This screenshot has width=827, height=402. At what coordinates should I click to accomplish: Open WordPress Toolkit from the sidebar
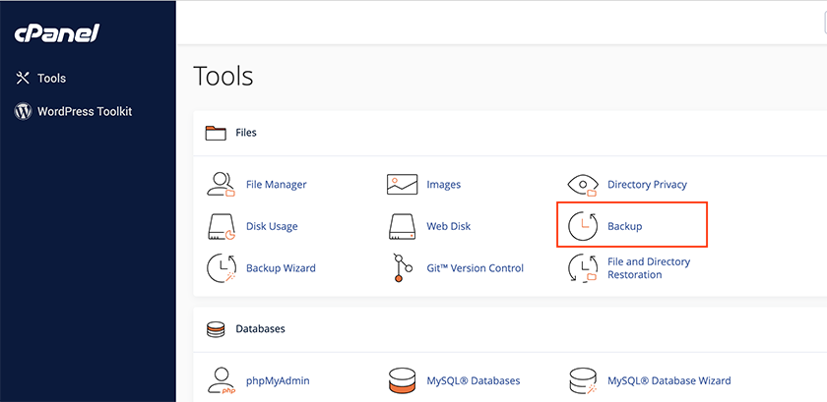85,112
